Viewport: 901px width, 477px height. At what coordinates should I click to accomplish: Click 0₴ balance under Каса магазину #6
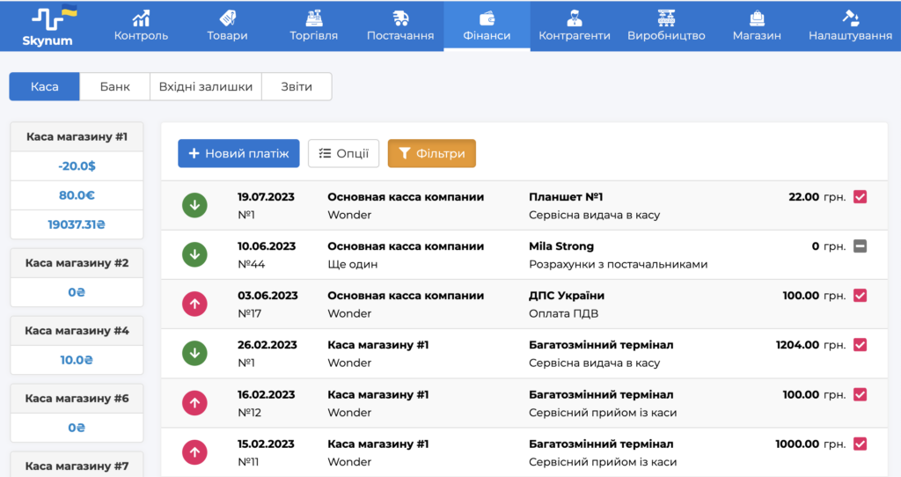77,428
